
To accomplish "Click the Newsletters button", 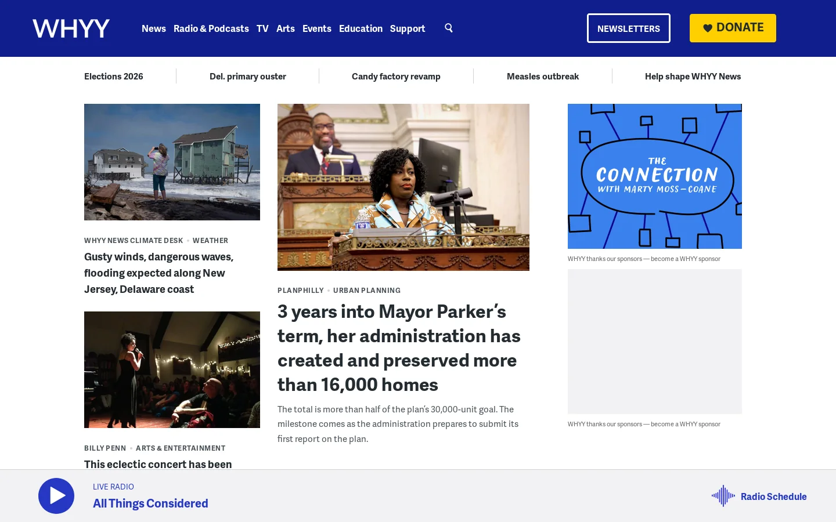I will (629, 28).
